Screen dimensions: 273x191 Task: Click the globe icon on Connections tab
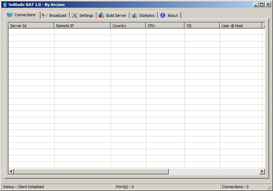point(10,15)
